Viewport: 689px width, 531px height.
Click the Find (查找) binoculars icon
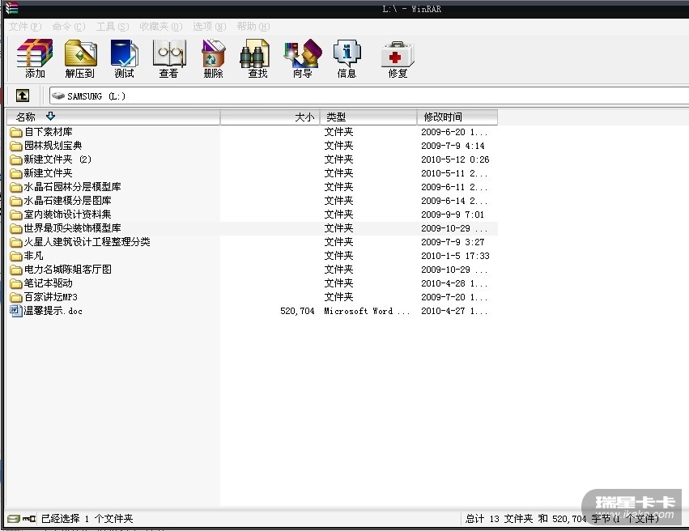pos(255,58)
